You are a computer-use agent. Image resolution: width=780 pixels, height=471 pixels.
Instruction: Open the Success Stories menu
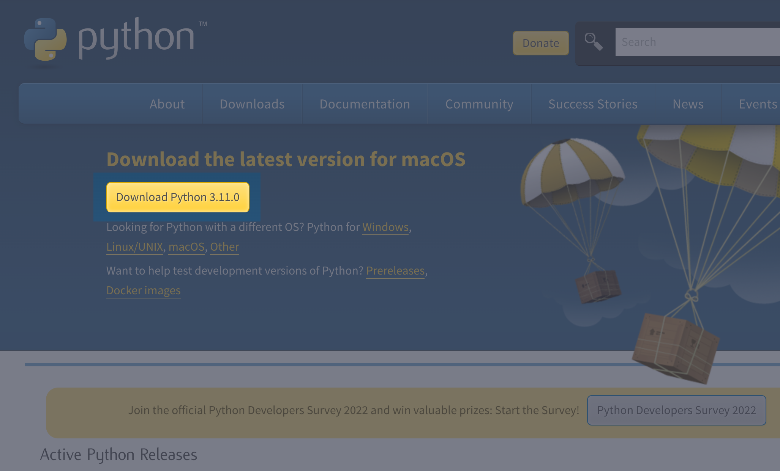coord(593,104)
